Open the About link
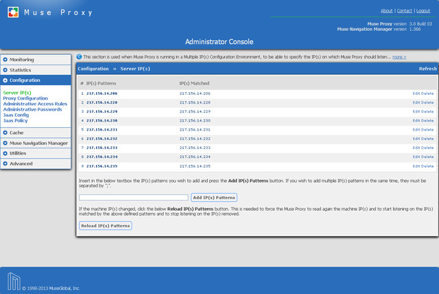This screenshot has height=294, width=439. [x=387, y=11]
